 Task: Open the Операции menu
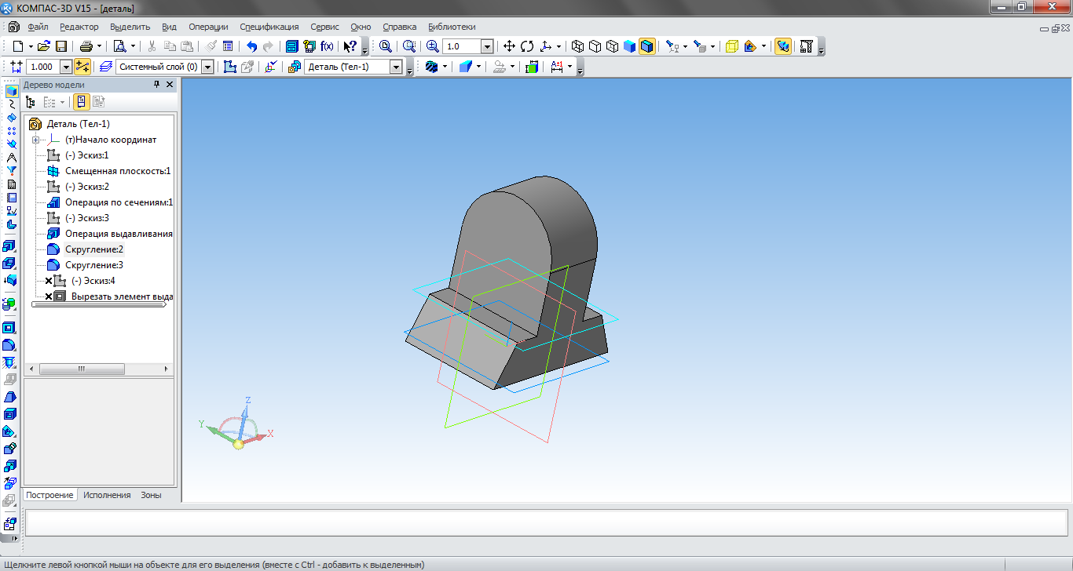[x=208, y=27]
